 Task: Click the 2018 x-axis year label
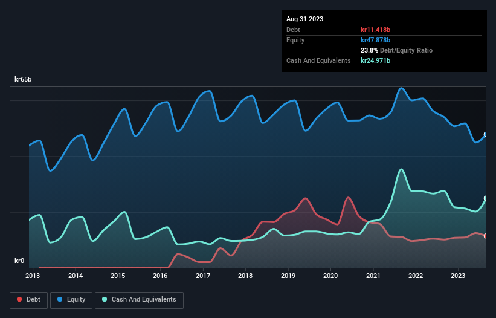245,276
